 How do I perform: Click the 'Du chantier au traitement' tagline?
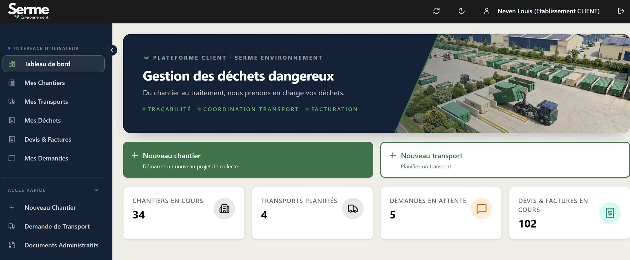pyautogui.click(x=243, y=93)
